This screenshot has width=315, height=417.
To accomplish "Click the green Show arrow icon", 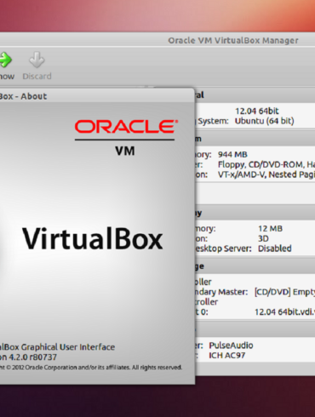I will (x=6, y=60).
